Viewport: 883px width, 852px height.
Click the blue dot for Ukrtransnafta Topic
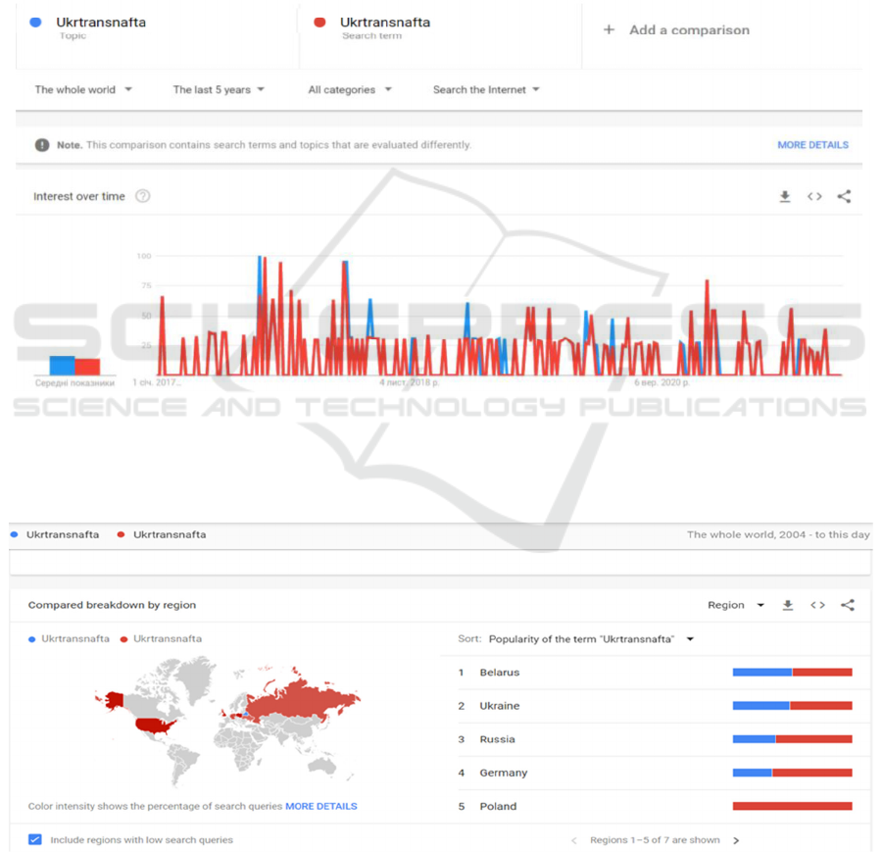coord(35,23)
